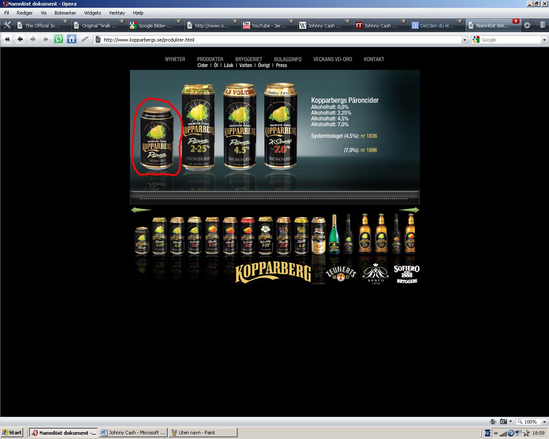Screen dimensions: 549x439
Task: Open the Widgets menu
Action: point(93,13)
